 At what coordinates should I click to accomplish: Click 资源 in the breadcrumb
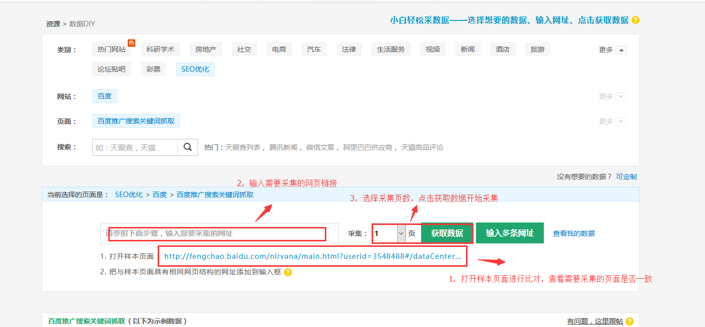coord(53,23)
